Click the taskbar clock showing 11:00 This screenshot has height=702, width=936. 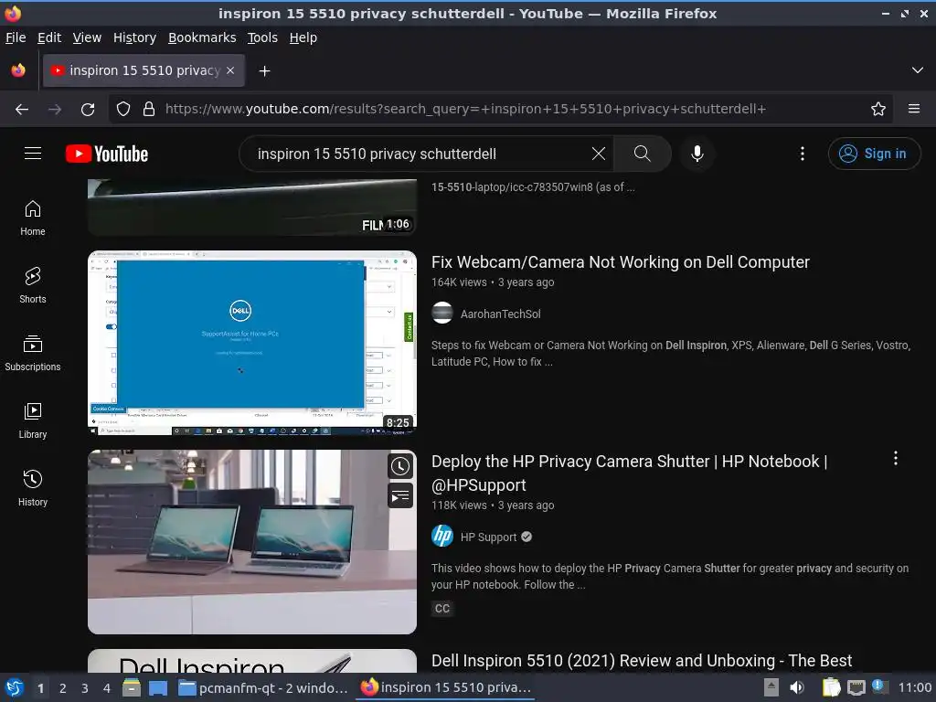(x=914, y=687)
